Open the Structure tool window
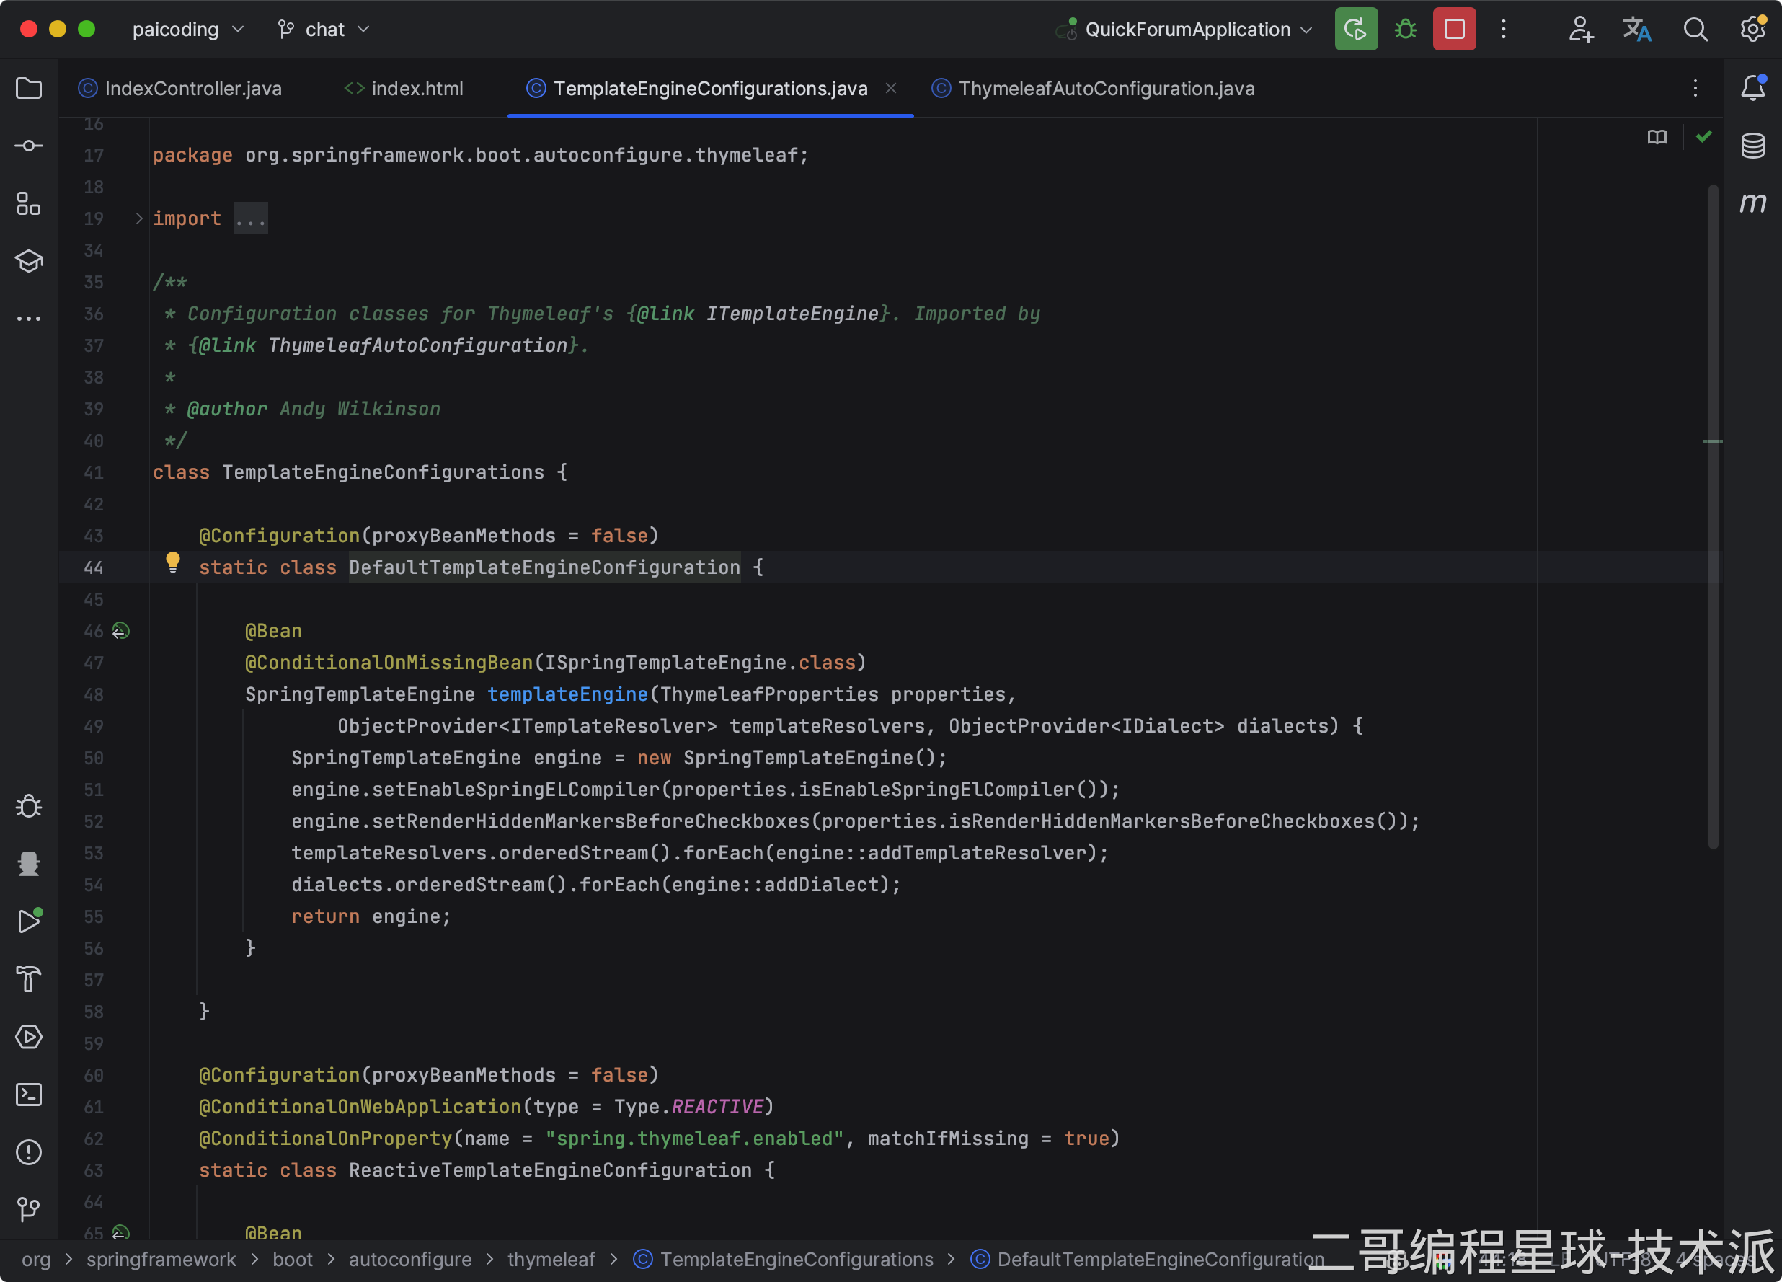1782x1282 pixels. (x=29, y=203)
